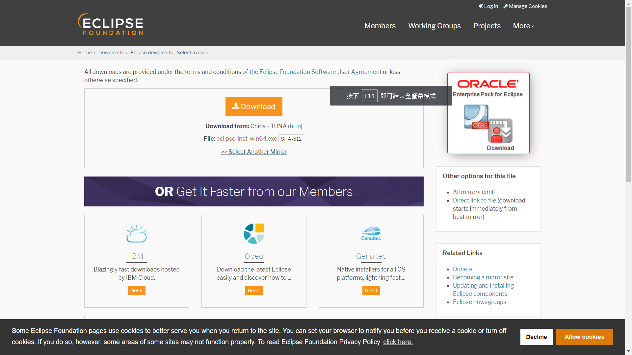Open the Members menu item
The image size is (632, 355).
point(380,26)
